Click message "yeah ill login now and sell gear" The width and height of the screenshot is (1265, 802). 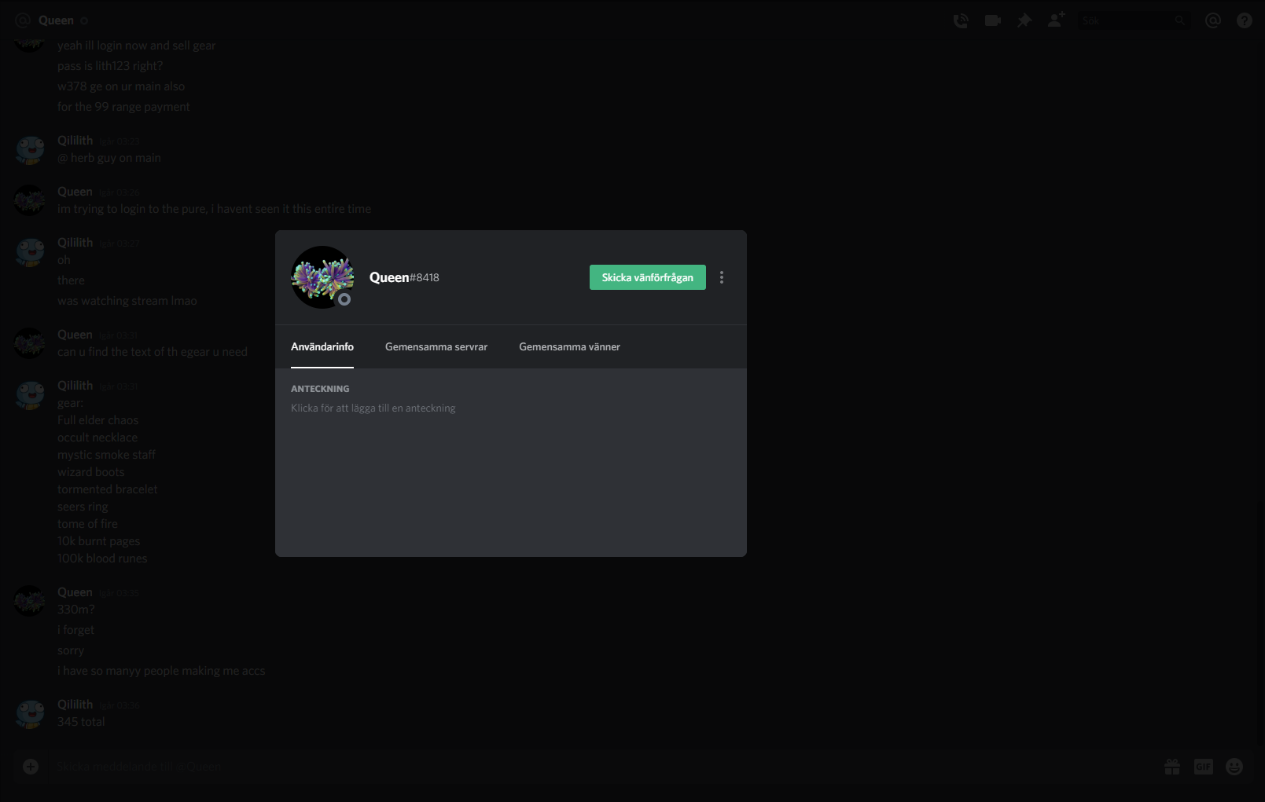[137, 46]
